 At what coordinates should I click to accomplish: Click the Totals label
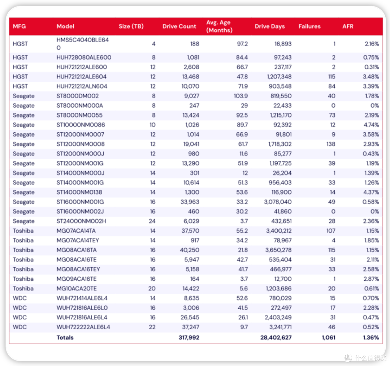[x=65, y=338]
